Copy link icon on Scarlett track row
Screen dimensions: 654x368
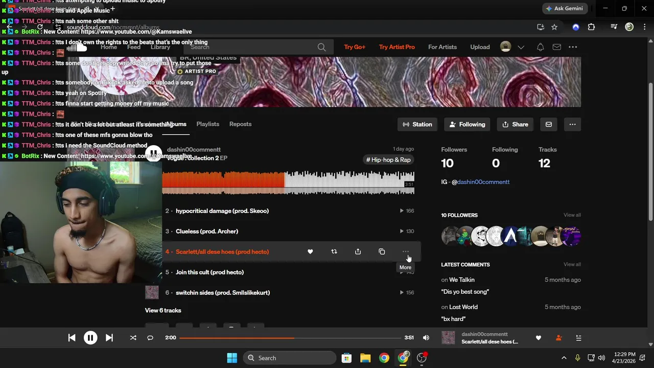point(382,251)
